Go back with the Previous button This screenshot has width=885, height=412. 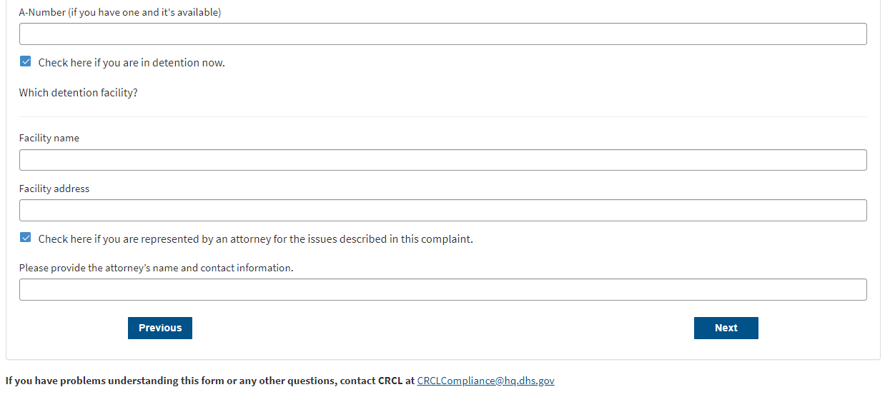click(160, 328)
